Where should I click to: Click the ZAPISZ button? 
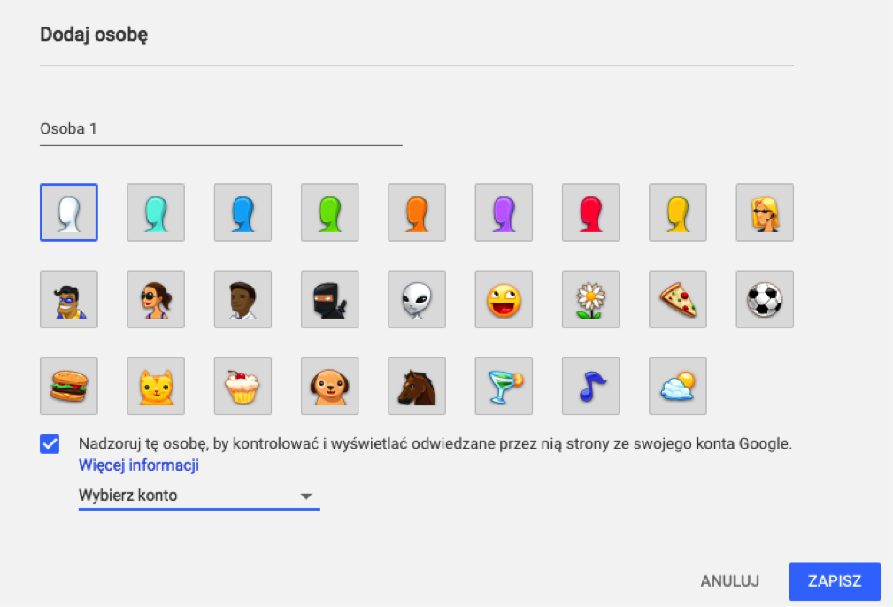835,581
